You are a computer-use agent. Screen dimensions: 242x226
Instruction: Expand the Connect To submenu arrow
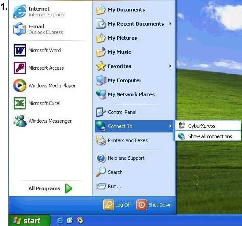170,126
